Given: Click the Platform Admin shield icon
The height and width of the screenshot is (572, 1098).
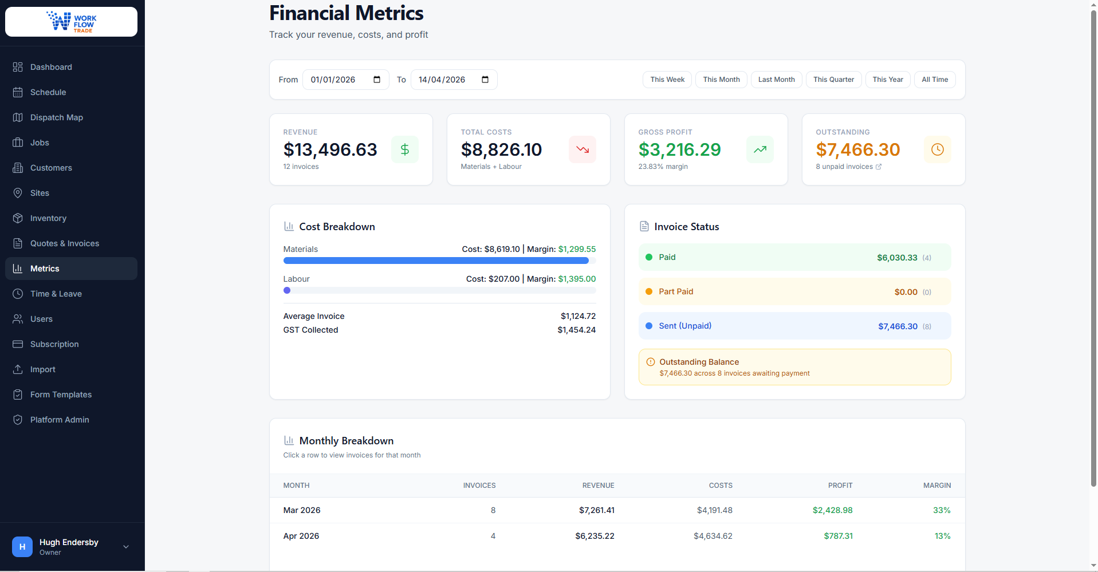Looking at the screenshot, I should (x=18, y=420).
